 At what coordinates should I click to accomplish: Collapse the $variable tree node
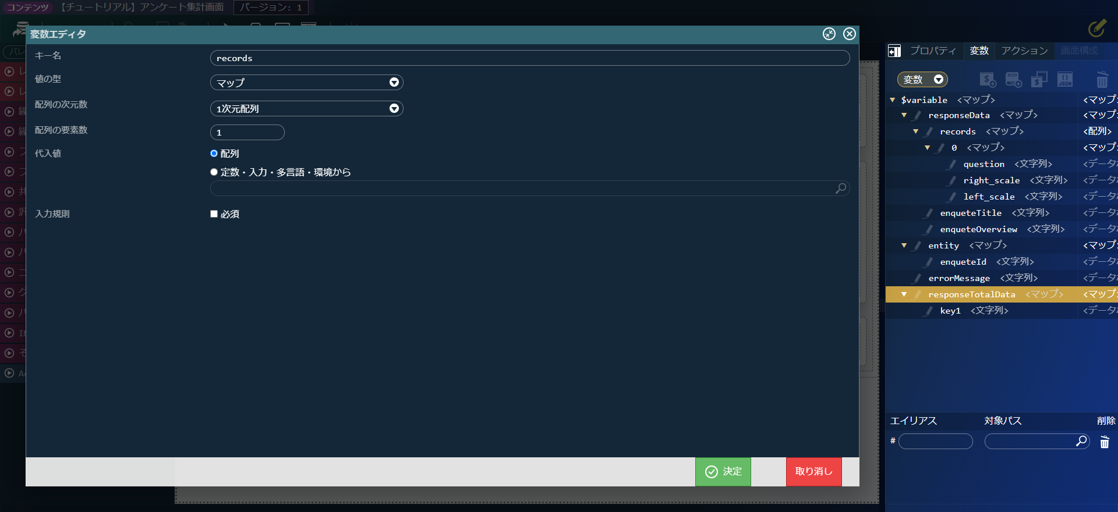pos(893,100)
